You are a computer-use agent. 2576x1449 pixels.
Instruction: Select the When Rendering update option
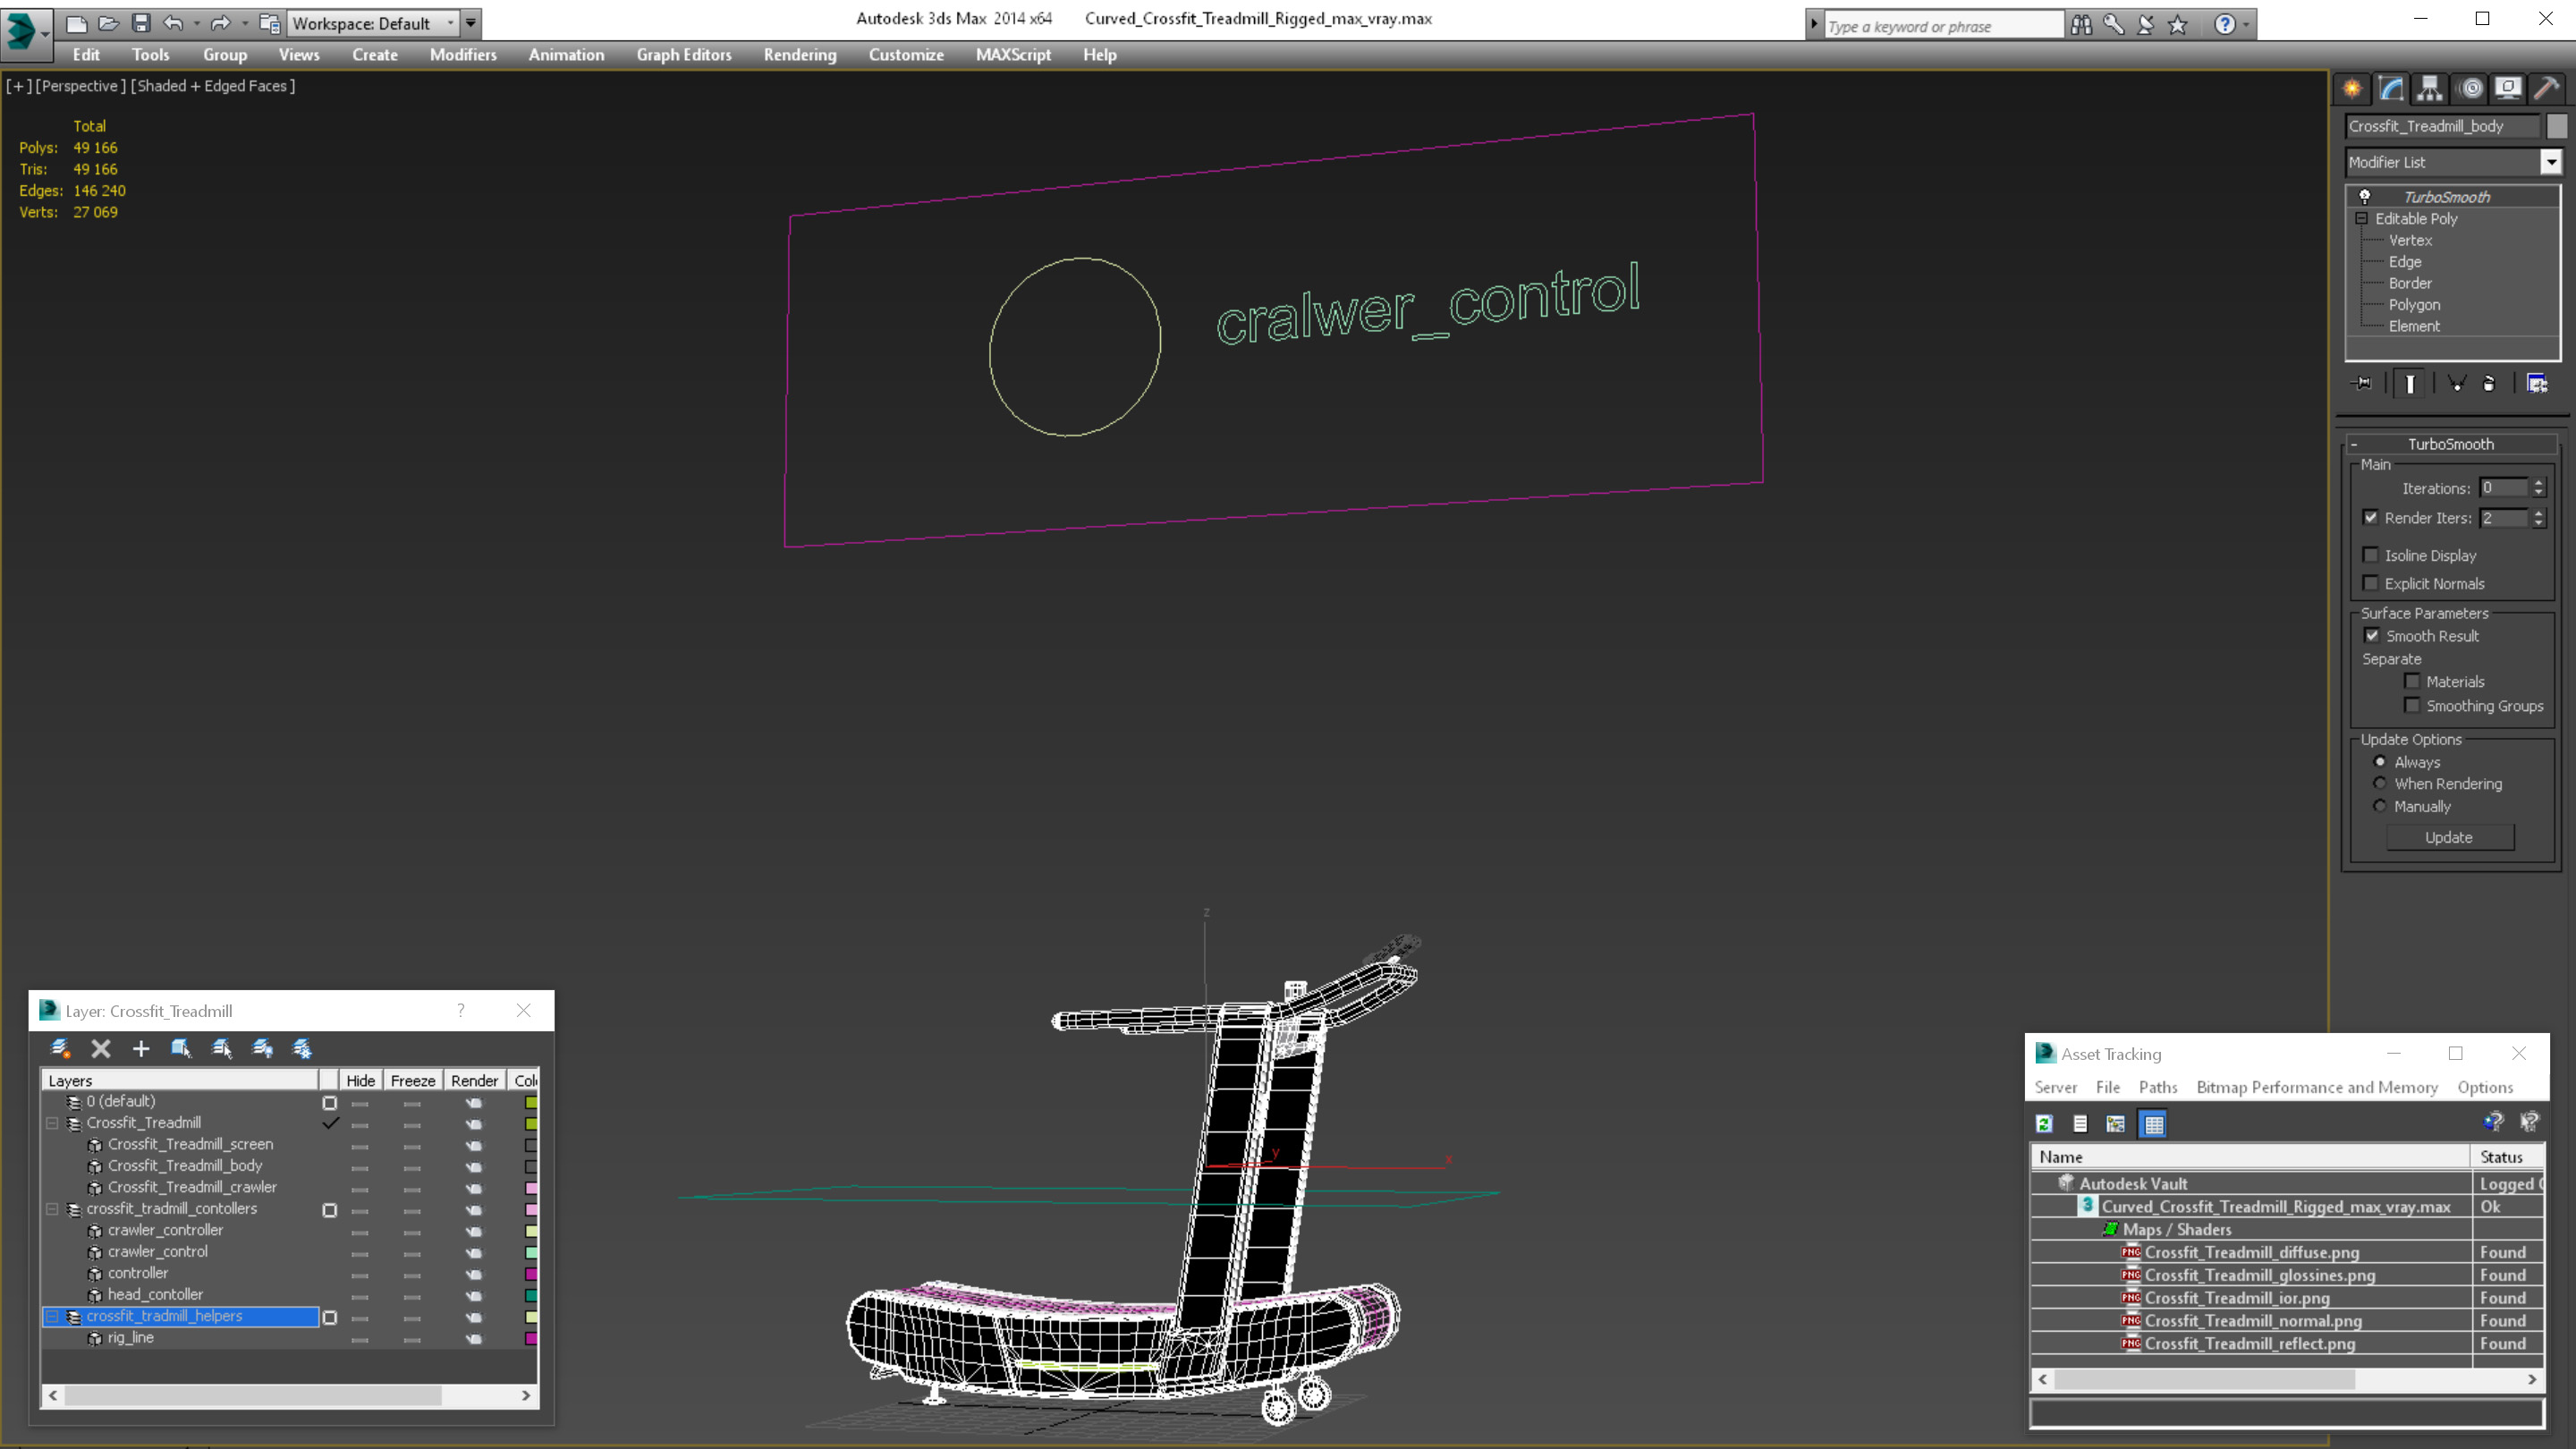point(2380,784)
